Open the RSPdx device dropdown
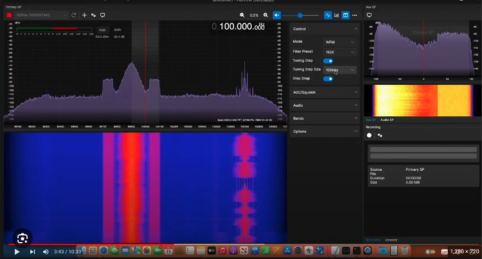 click(41, 15)
